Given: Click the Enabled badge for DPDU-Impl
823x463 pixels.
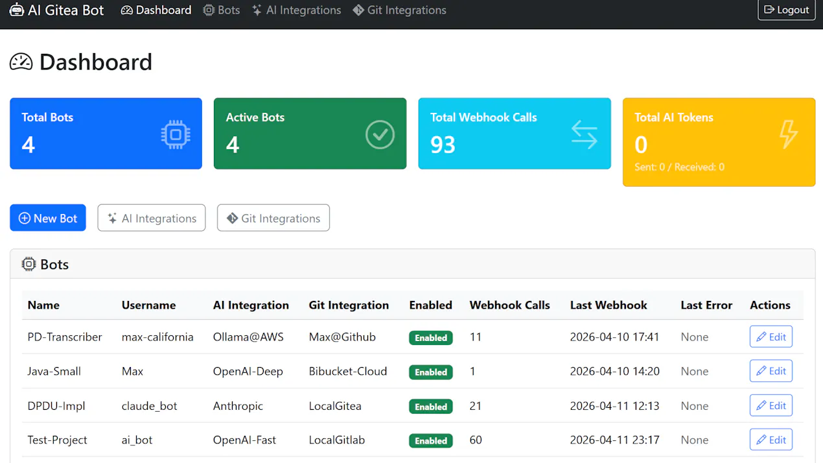Looking at the screenshot, I should pos(431,407).
